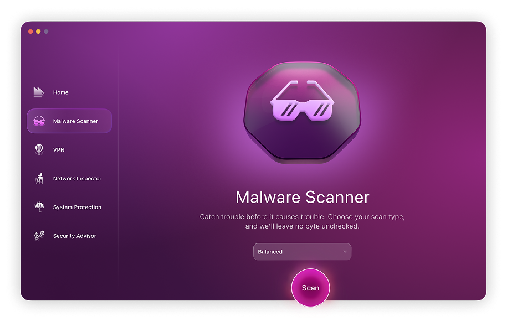507x332 pixels.
Task: Open VPN using the hot air balloon icon
Action: [39, 149]
